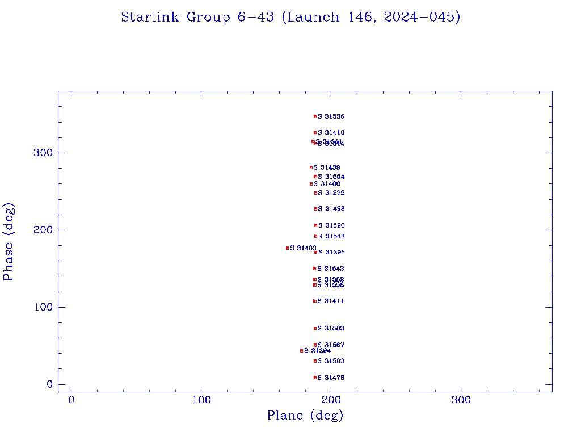
Task: Click the 'S 31411' satellite label
Action: [331, 301]
